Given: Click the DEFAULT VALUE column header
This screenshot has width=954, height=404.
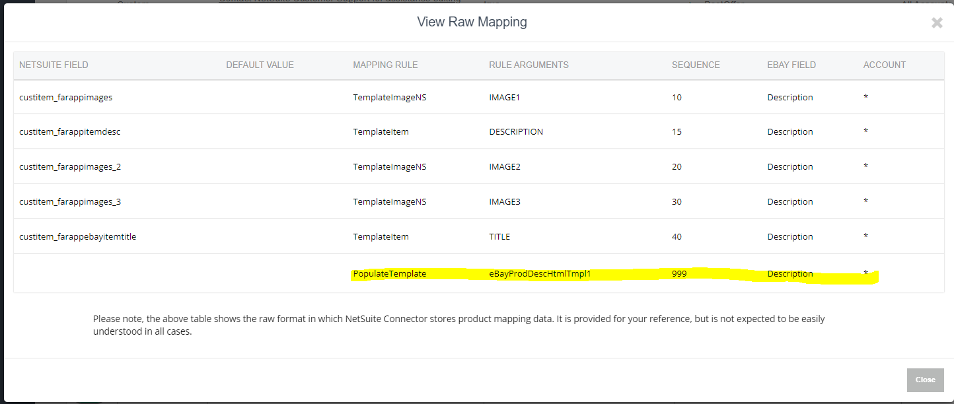Looking at the screenshot, I should click(260, 65).
